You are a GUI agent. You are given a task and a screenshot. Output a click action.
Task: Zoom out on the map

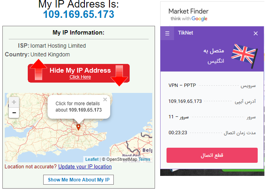point(14,113)
